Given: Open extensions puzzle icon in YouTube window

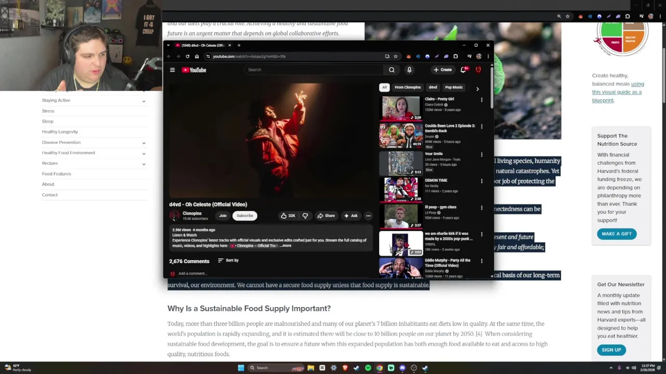Looking at the screenshot, I should click(x=455, y=56).
